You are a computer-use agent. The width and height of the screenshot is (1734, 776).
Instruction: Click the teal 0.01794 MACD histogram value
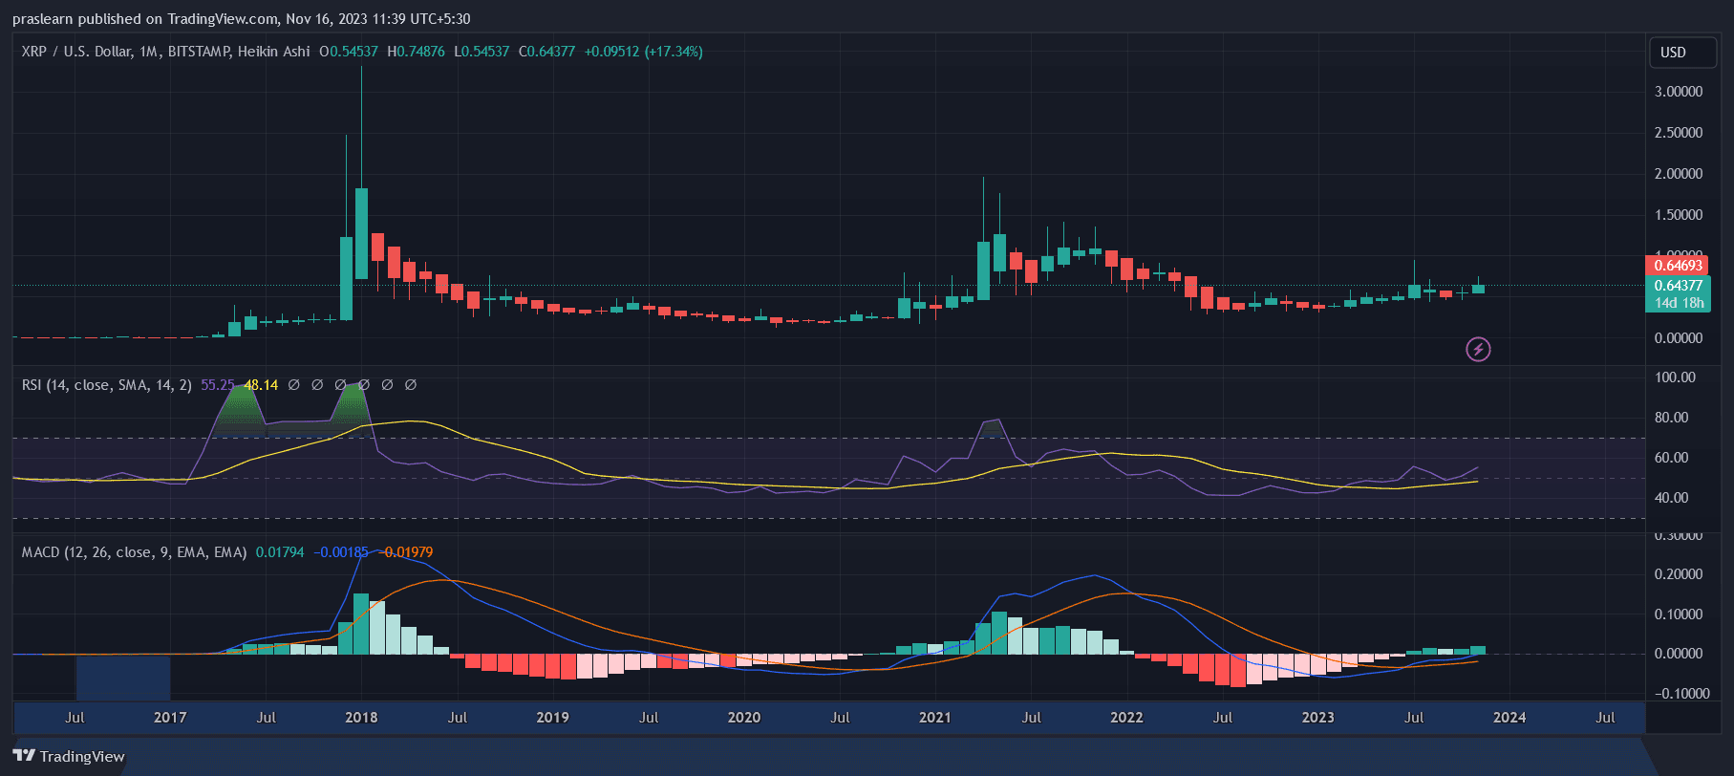280,552
